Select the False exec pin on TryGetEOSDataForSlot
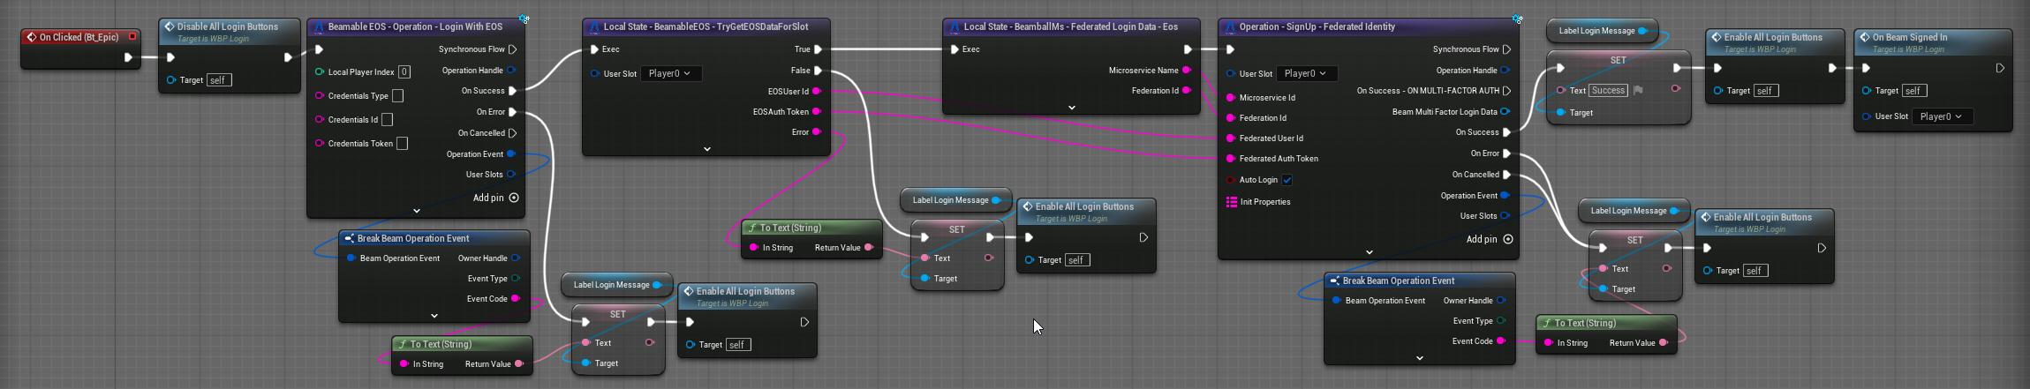Image resolution: width=2030 pixels, height=389 pixels. (x=818, y=71)
